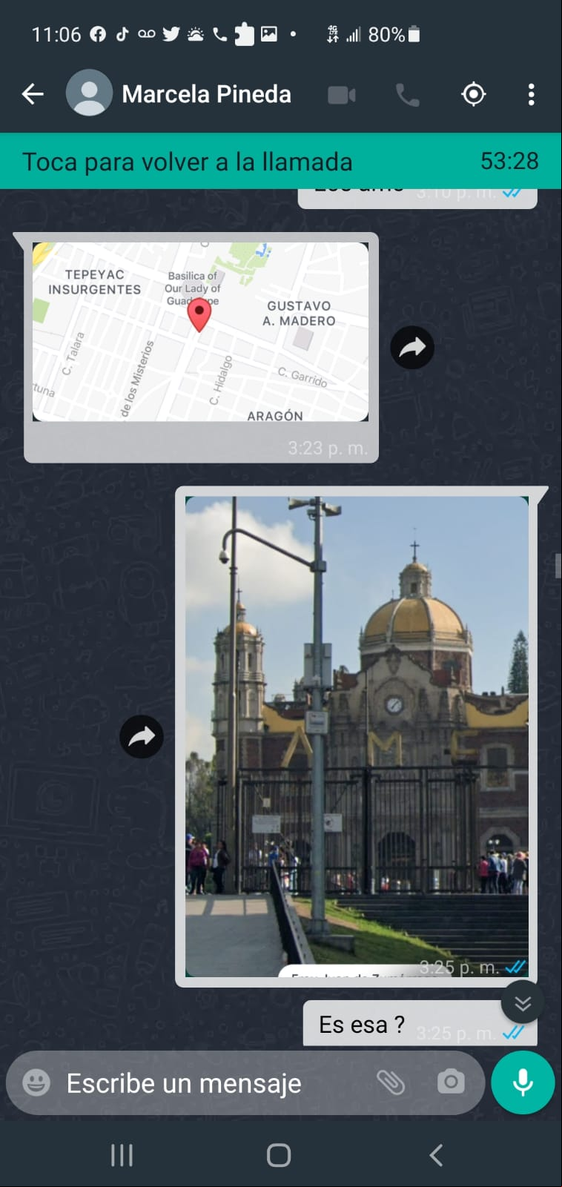The height and width of the screenshot is (1187, 562).
Task: Tap the 53:28 call timer
Action: tap(509, 161)
